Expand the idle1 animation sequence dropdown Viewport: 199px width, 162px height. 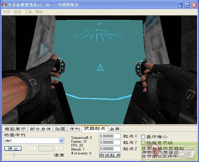coord(62,140)
